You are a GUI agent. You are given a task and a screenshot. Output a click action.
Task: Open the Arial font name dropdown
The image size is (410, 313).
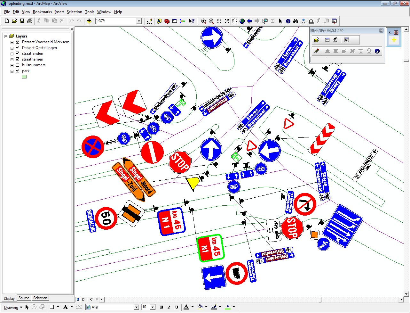(x=137, y=307)
